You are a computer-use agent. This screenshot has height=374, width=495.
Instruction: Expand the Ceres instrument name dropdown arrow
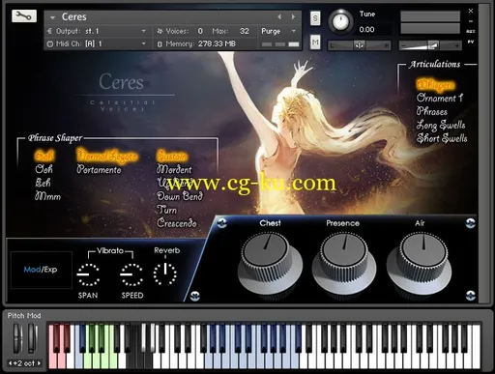pyautogui.click(x=52, y=17)
